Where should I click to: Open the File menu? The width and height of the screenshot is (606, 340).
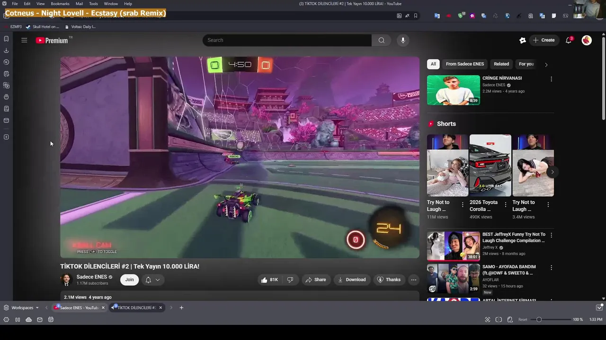(x=15, y=4)
